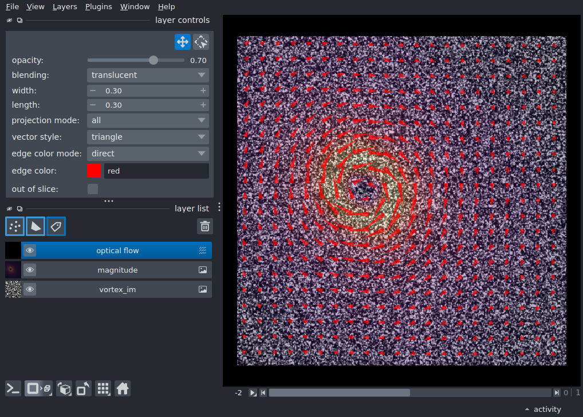Add a new labels layer
Image resolution: width=583 pixels, height=417 pixels.
pos(56,226)
